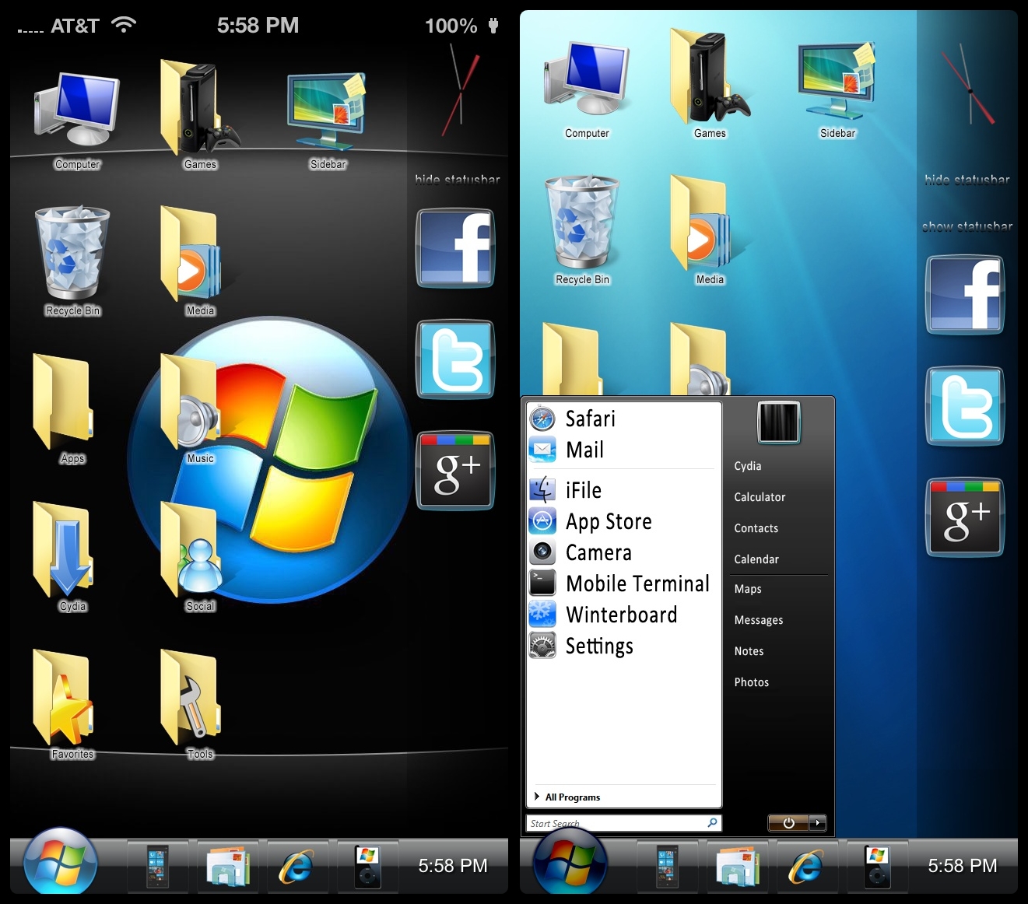Tap Twitter icon in the left screen sidebar
This screenshot has height=904, width=1028.
click(x=455, y=359)
